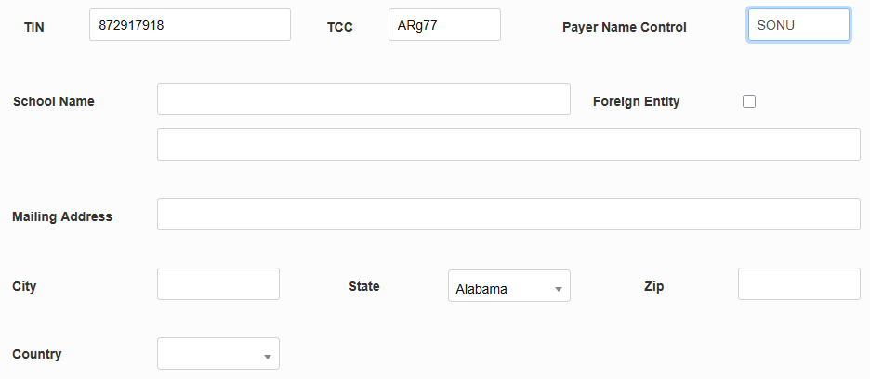870x379 pixels.
Task: Click the Payer Name Control label
Action: pos(624,27)
